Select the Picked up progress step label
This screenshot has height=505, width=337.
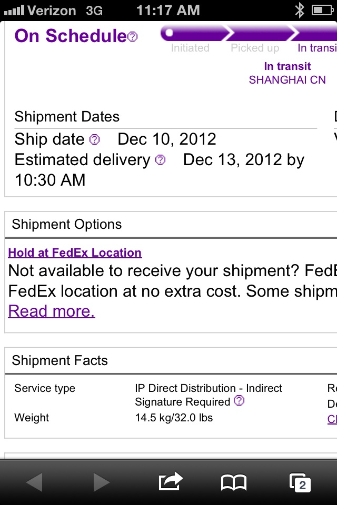(255, 48)
